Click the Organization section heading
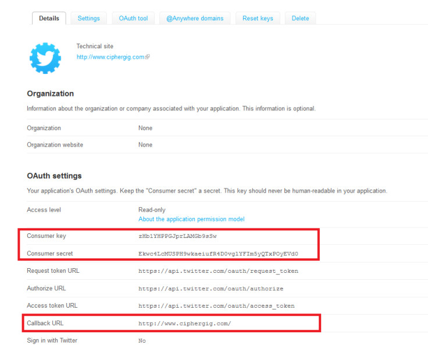 coord(50,94)
